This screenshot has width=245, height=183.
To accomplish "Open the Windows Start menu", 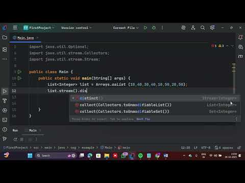I will tap(30, 156).
